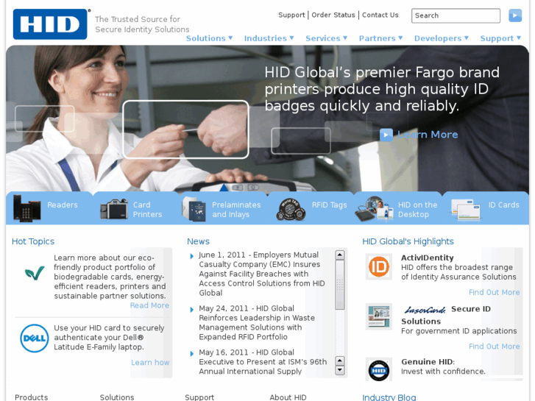Open the May 24, 2011 Waste Management news story
This screenshot has width=535, height=401.
257,322
